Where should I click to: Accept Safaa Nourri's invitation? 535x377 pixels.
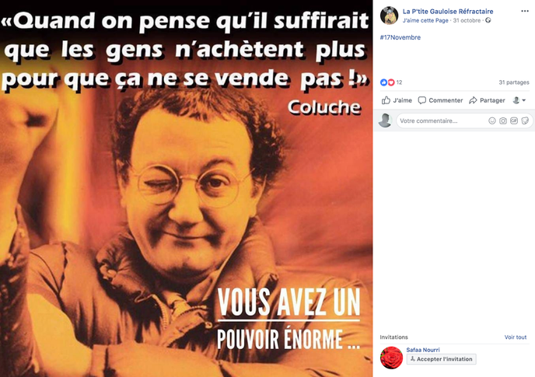(x=441, y=359)
